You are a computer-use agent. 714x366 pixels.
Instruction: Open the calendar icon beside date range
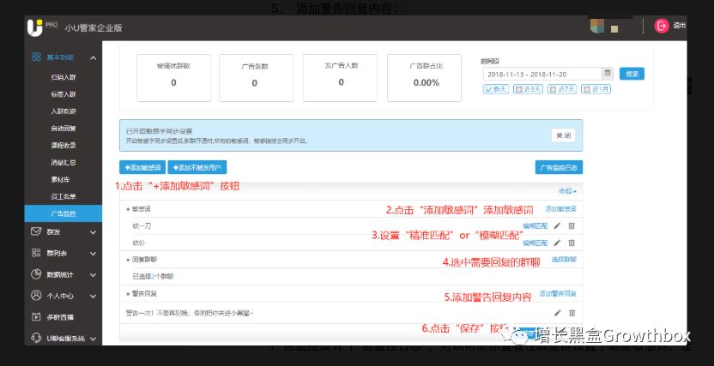click(608, 74)
